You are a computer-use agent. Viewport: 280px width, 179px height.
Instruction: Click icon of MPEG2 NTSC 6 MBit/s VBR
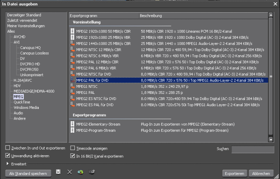(x=72, y=56)
